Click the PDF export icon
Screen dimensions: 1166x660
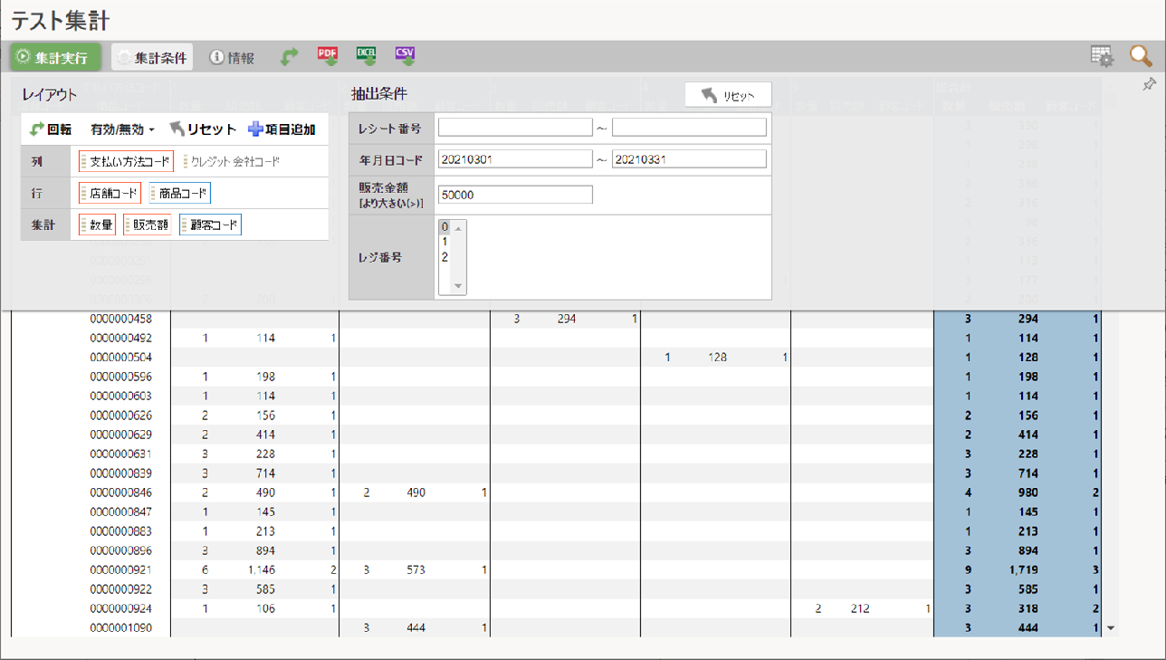327,56
